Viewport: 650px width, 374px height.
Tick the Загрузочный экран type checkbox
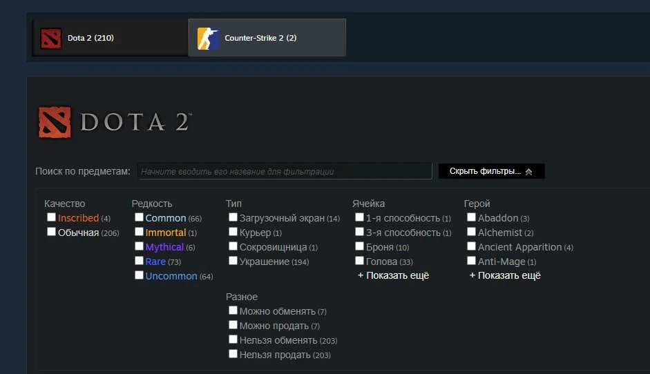click(x=233, y=217)
